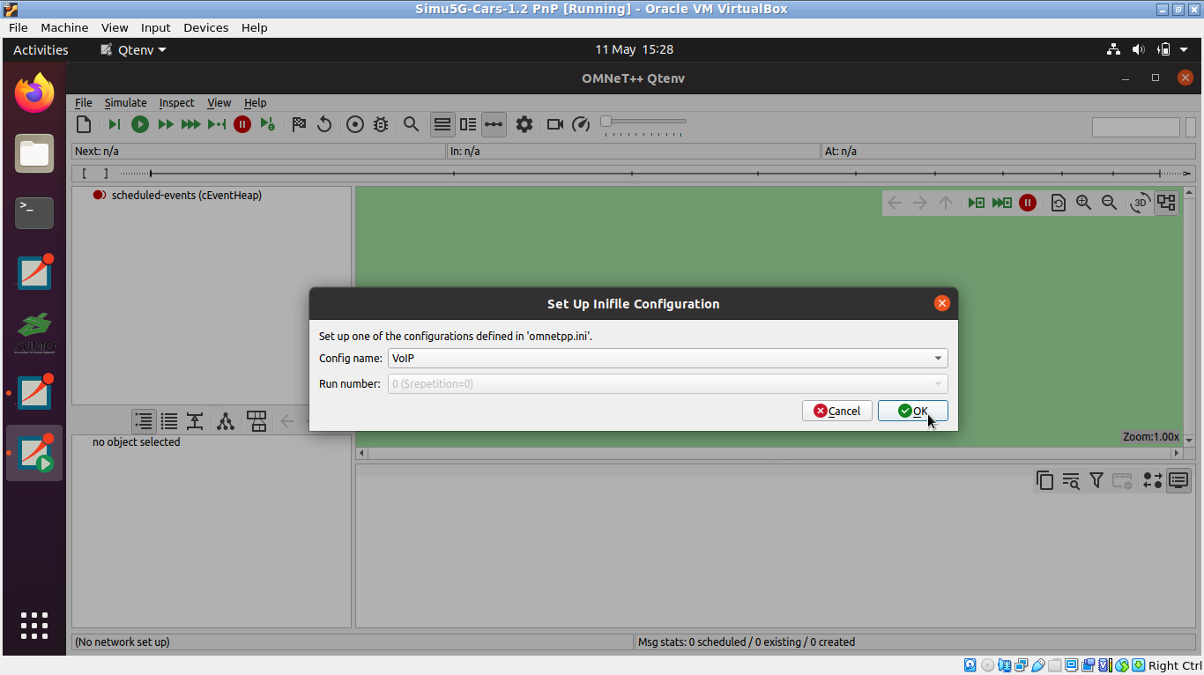Go to parent module with up arrow
1204x675 pixels.
click(x=946, y=203)
